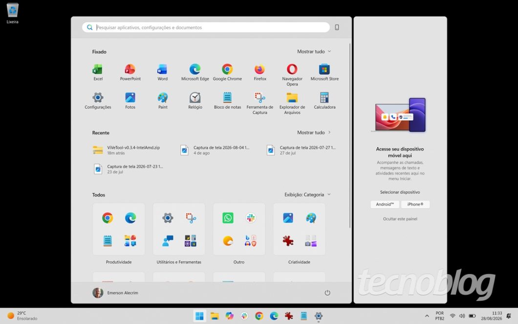Launch Fotos app
The width and height of the screenshot is (518, 324).
pos(130,100)
